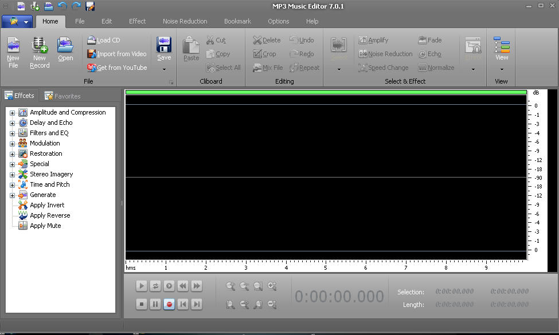This screenshot has height=335, width=559.
Task: Apply the Fade effect
Action: coord(430,40)
